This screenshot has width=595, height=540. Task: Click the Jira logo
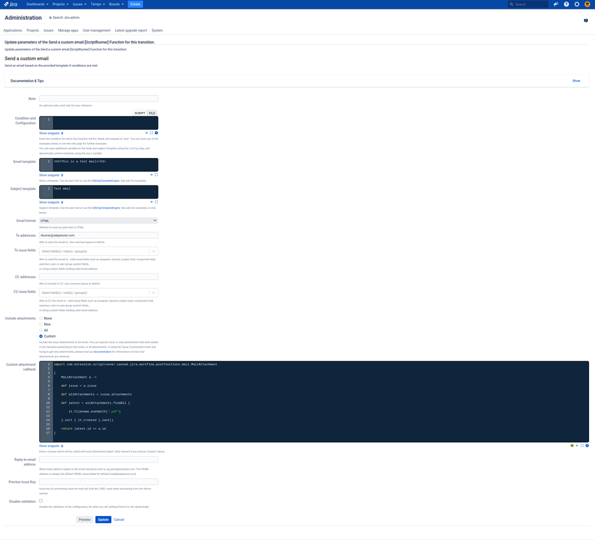coord(12,4)
